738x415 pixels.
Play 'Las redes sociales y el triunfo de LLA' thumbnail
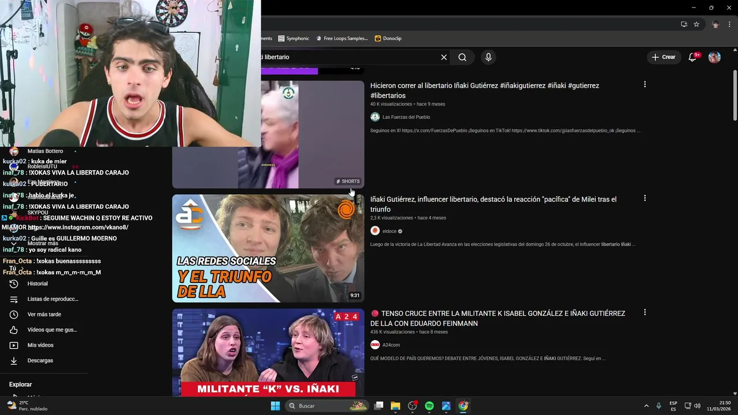268,248
